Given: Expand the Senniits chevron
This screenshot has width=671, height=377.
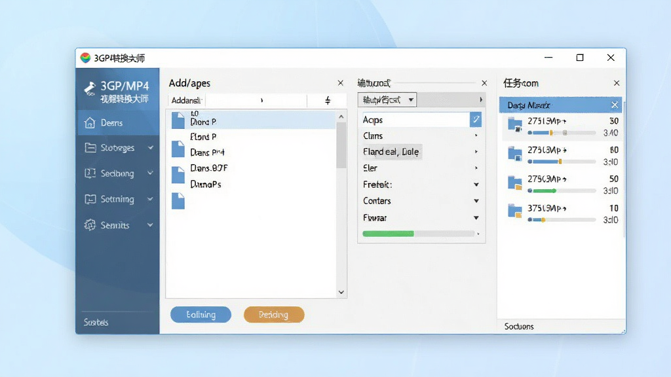Looking at the screenshot, I should pos(150,225).
